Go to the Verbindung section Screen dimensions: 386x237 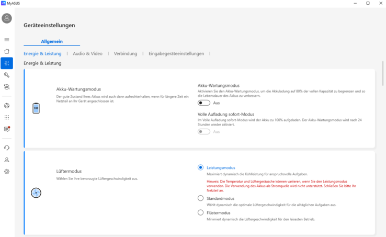pyautogui.click(x=126, y=53)
